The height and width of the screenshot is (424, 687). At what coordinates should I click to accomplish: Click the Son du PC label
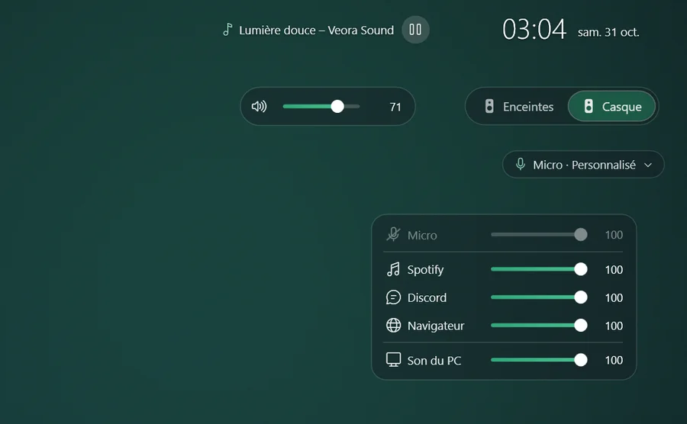[434, 361]
